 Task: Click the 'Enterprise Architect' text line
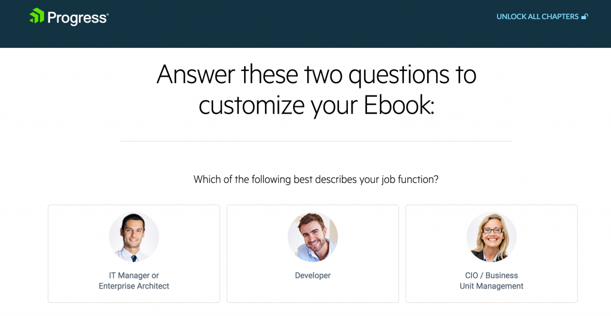pos(134,286)
